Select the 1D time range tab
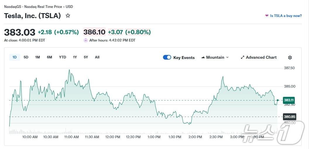 (15, 57)
